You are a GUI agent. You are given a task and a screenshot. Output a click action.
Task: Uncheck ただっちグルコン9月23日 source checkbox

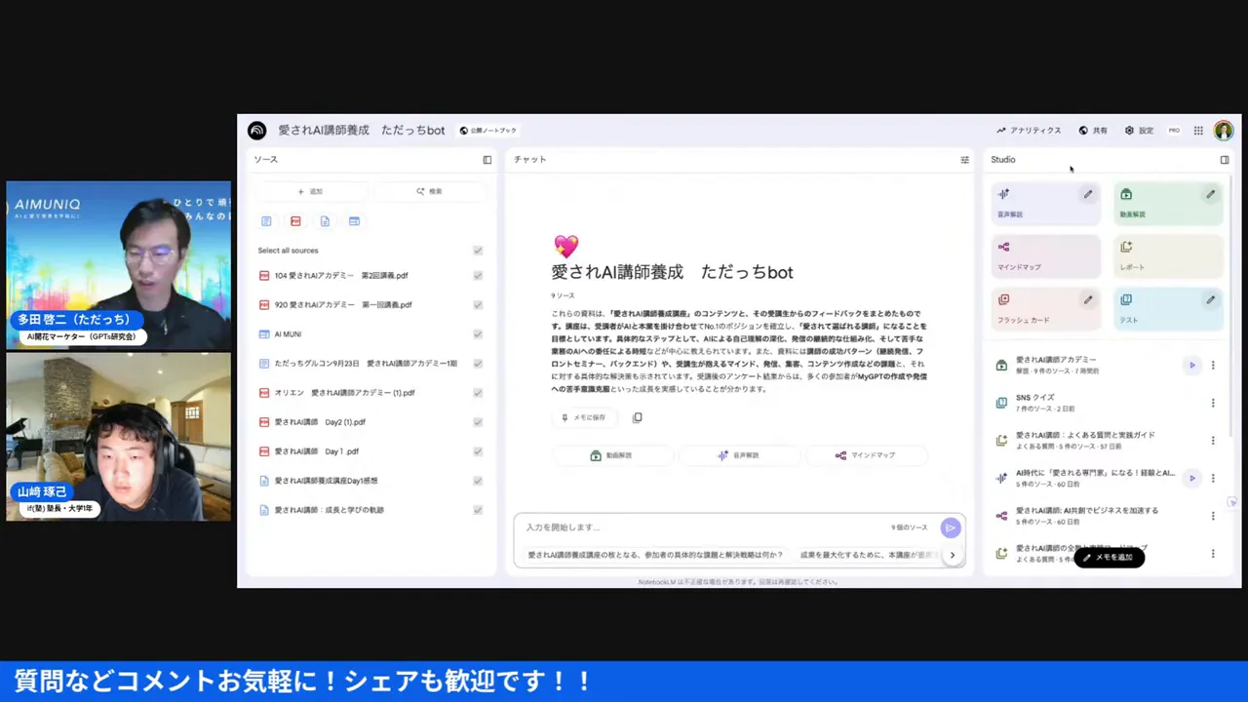pyautogui.click(x=478, y=364)
